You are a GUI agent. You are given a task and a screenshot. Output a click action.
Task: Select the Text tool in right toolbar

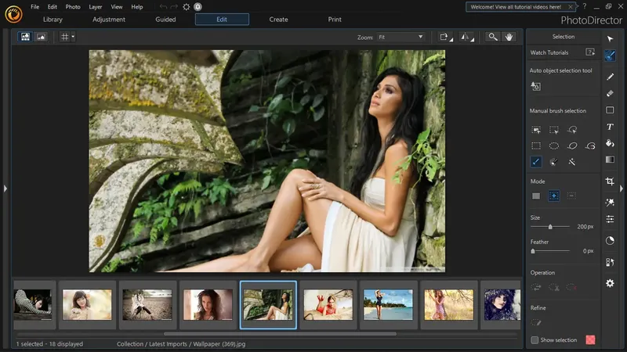610,127
